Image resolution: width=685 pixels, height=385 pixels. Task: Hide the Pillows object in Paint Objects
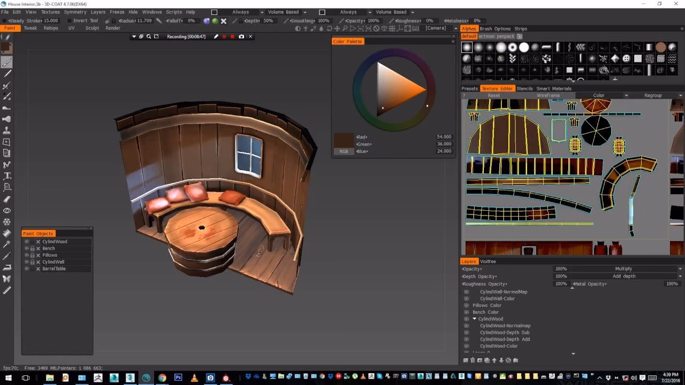tap(27, 255)
